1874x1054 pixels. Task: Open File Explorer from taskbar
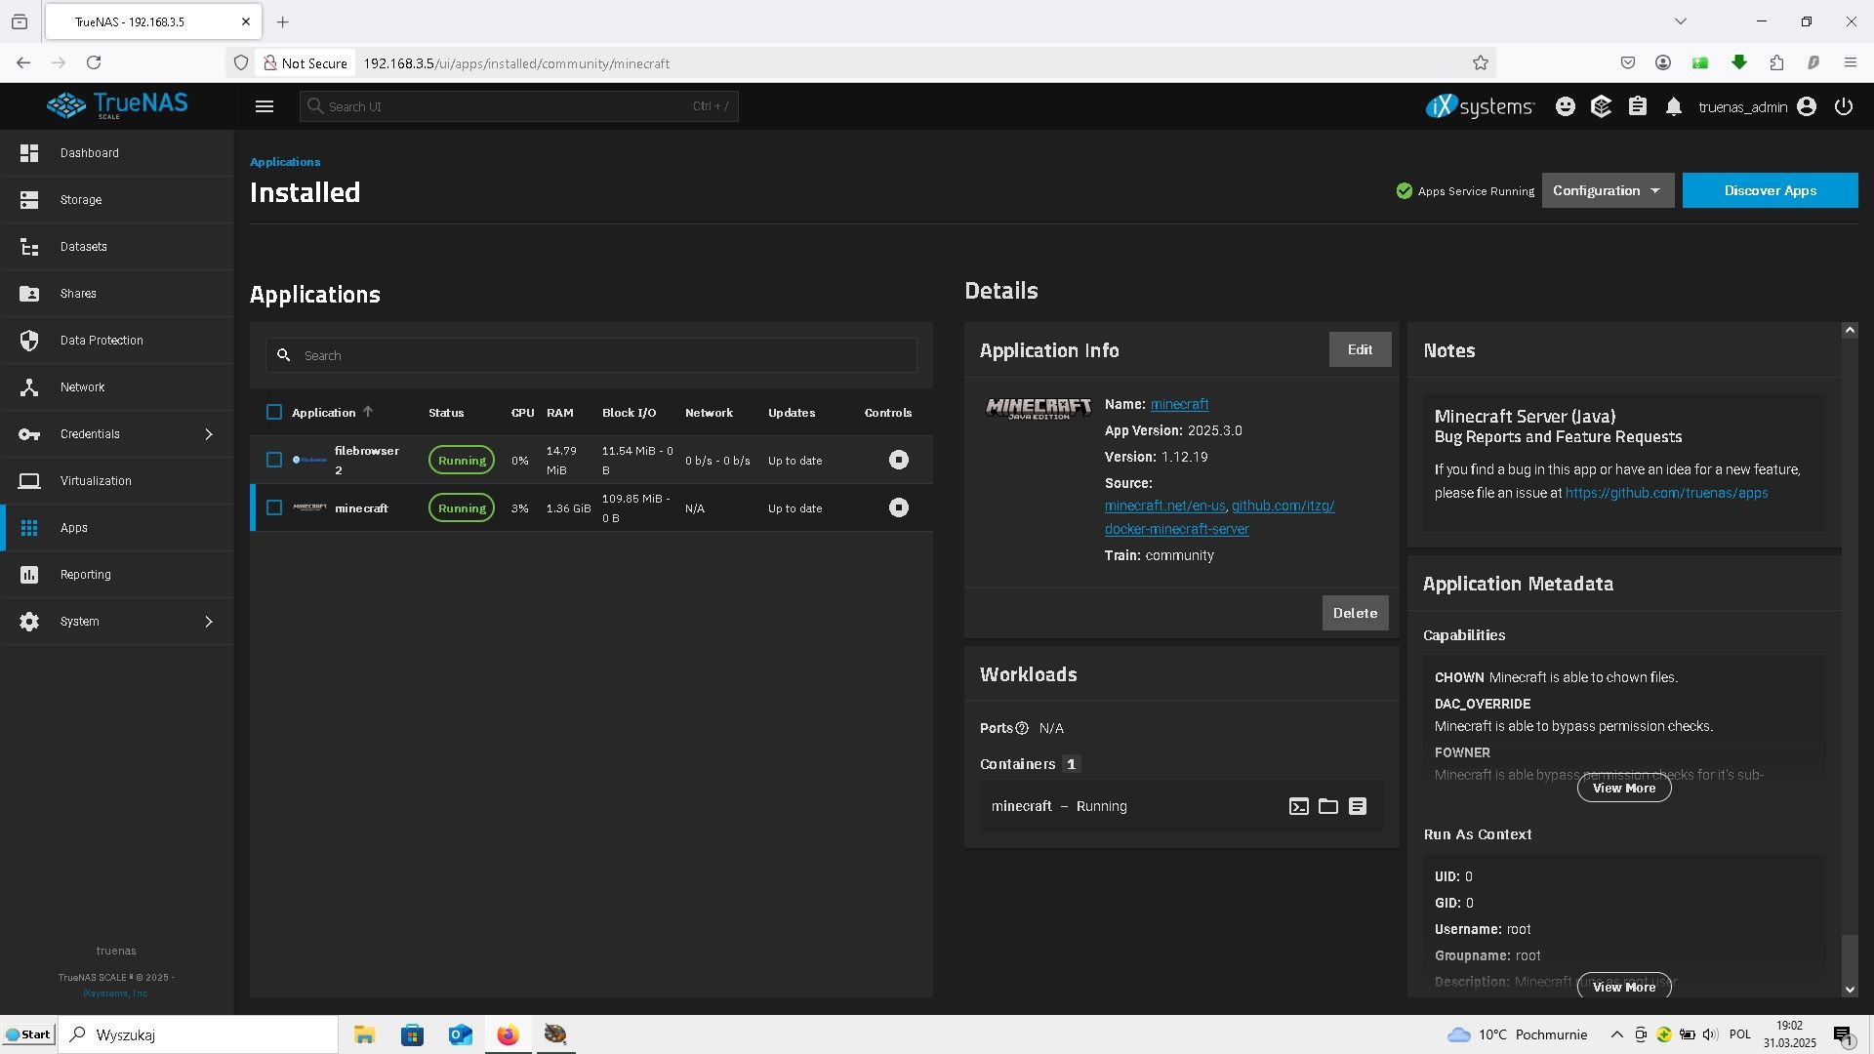coord(364,1034)
